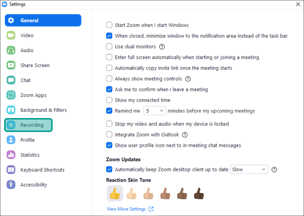304x216 pixels.
Task: Open Background & Filters settings
Action: pyautogui.click(x=44, y=110)
